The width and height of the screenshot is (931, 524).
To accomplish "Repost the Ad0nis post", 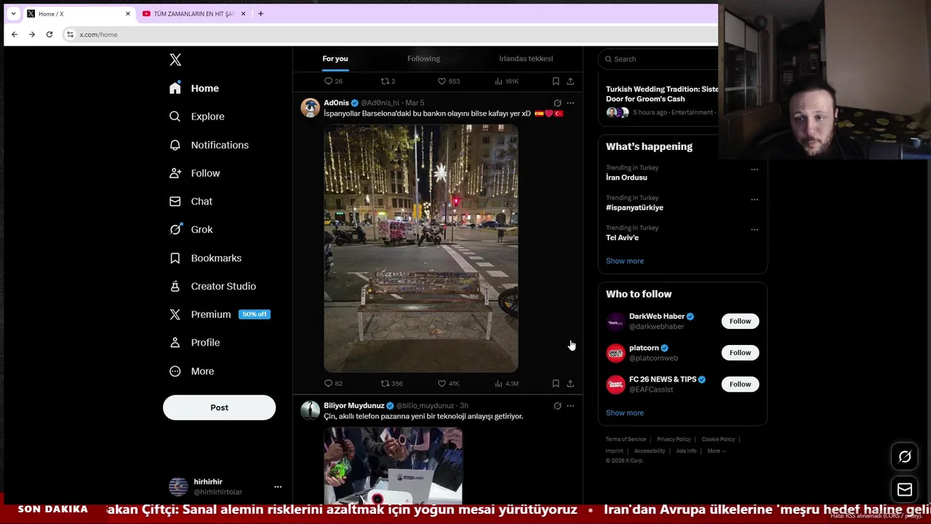I will pyautogui.click(x=391, y=384).
